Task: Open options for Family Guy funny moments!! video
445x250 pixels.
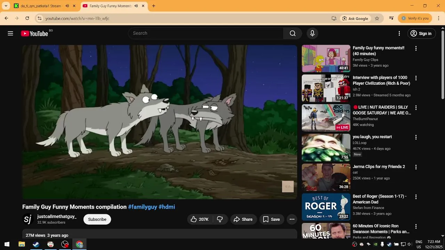Action: click(x=416, y=49)
